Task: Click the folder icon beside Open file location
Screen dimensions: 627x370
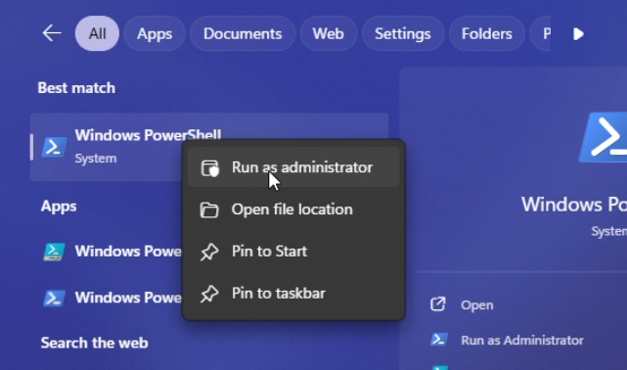Action: click(x=209, y=210)
